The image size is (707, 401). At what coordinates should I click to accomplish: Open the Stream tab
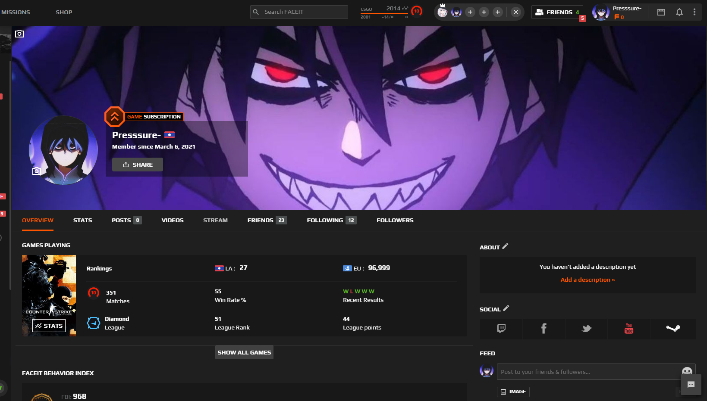(x=215, y=220)
